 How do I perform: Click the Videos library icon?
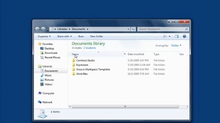(42, 84)
